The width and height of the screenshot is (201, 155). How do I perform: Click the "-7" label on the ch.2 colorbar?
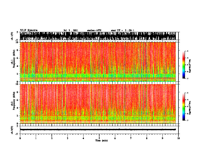click(187, 120)
